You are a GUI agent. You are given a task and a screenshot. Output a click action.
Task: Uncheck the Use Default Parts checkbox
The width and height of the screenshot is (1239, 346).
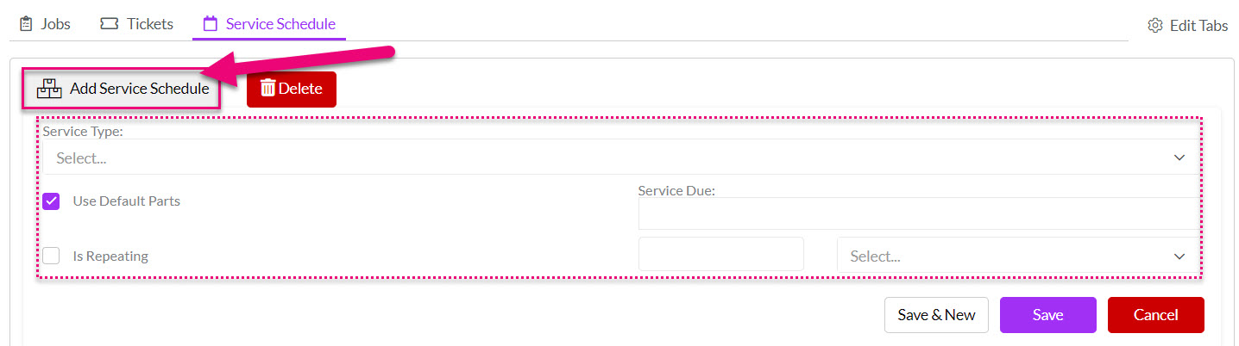click(51, 201)
